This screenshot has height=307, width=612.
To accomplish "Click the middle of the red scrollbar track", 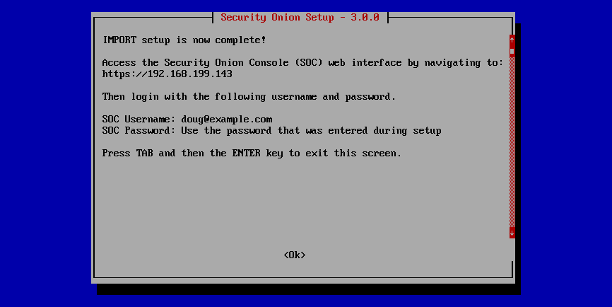I will click(x=512, y=142).
